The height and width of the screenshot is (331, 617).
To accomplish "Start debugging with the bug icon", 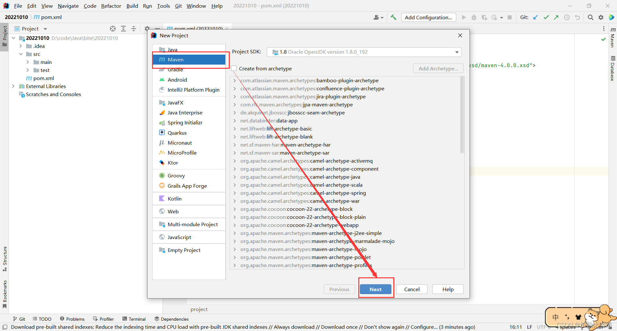I will (x=474, y=17).
